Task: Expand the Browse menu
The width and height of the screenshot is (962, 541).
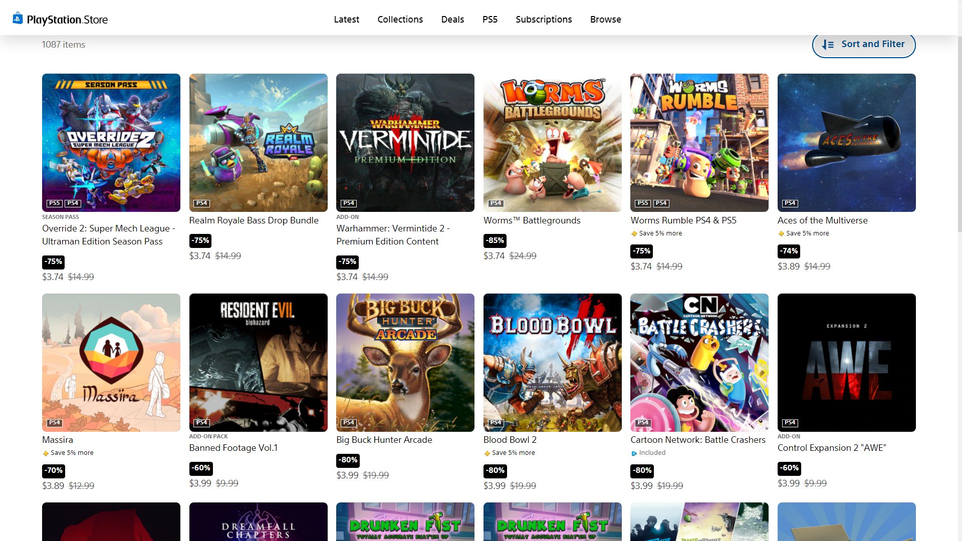Action: tap(605, 19)
